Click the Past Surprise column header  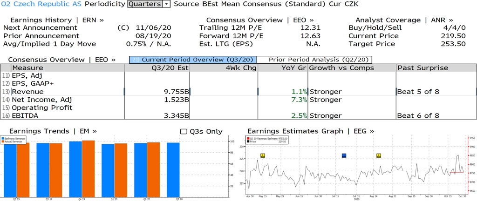436,68
